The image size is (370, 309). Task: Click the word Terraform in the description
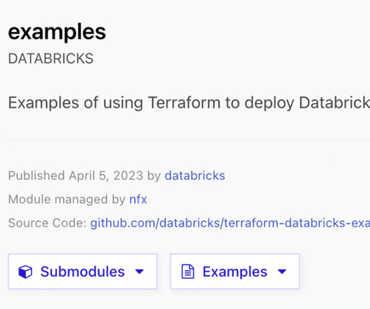pos(184,103)
